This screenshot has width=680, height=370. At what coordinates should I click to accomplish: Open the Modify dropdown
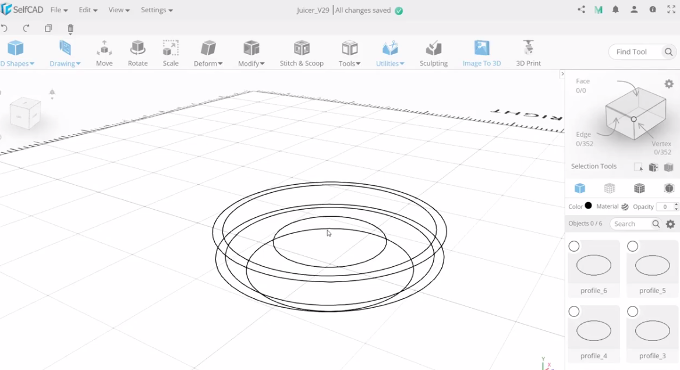(x=251, y=54)
